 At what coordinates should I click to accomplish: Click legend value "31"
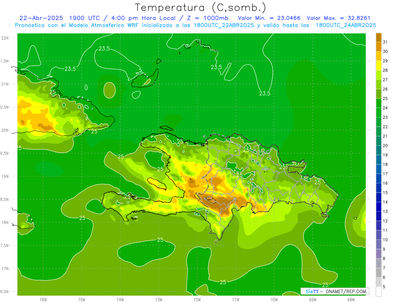385,42
